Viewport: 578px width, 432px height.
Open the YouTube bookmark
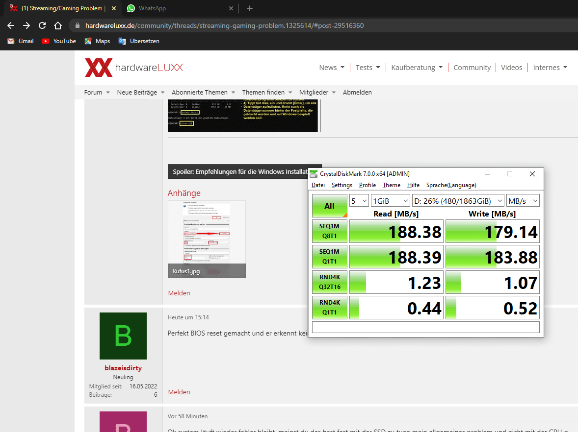[x=59, y=41]
